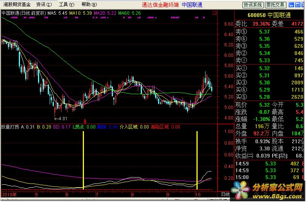Click the L拐点: 0.00 label
Viewport: 306px width, 202px height.
pos(84,127)
